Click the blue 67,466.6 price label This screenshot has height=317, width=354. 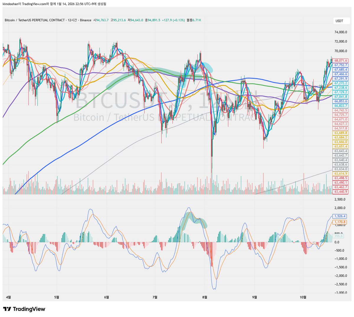(x=340, y=74)
